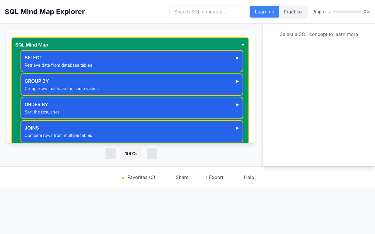Image resolution: width=375 pixels, height=234 pixels.
Task: Click the Export icon in the footer
Action: pos(206,177)
